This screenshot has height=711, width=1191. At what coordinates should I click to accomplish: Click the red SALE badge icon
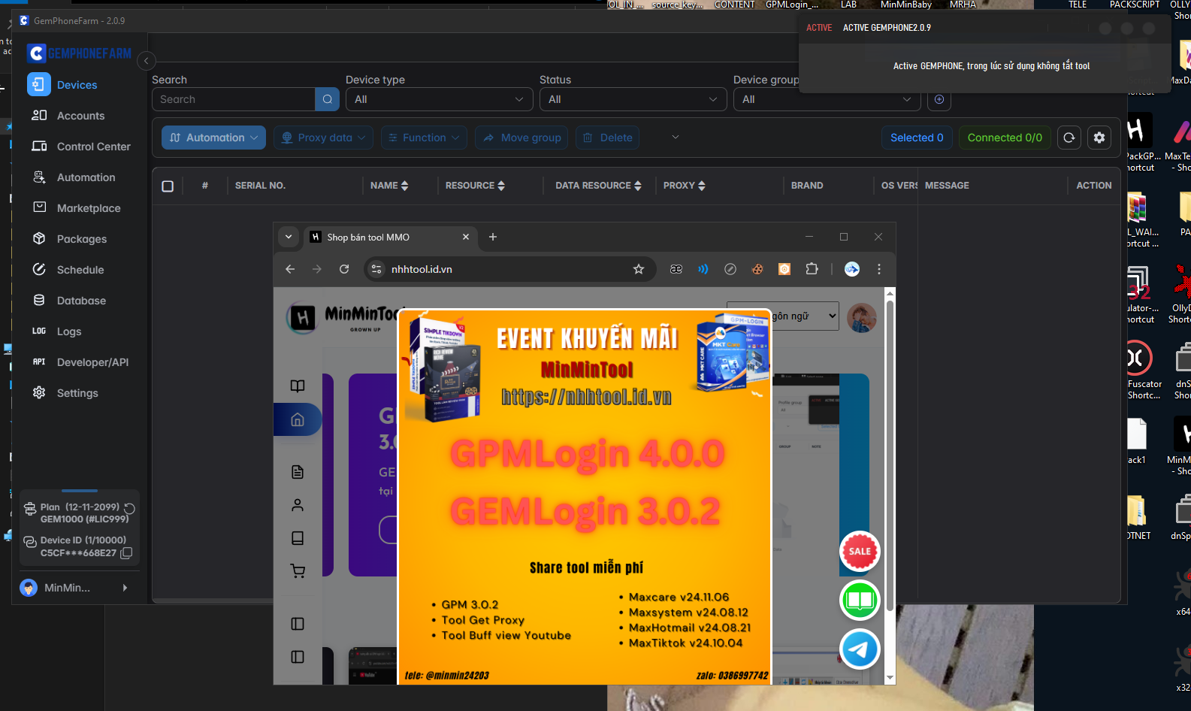point(860,551)
